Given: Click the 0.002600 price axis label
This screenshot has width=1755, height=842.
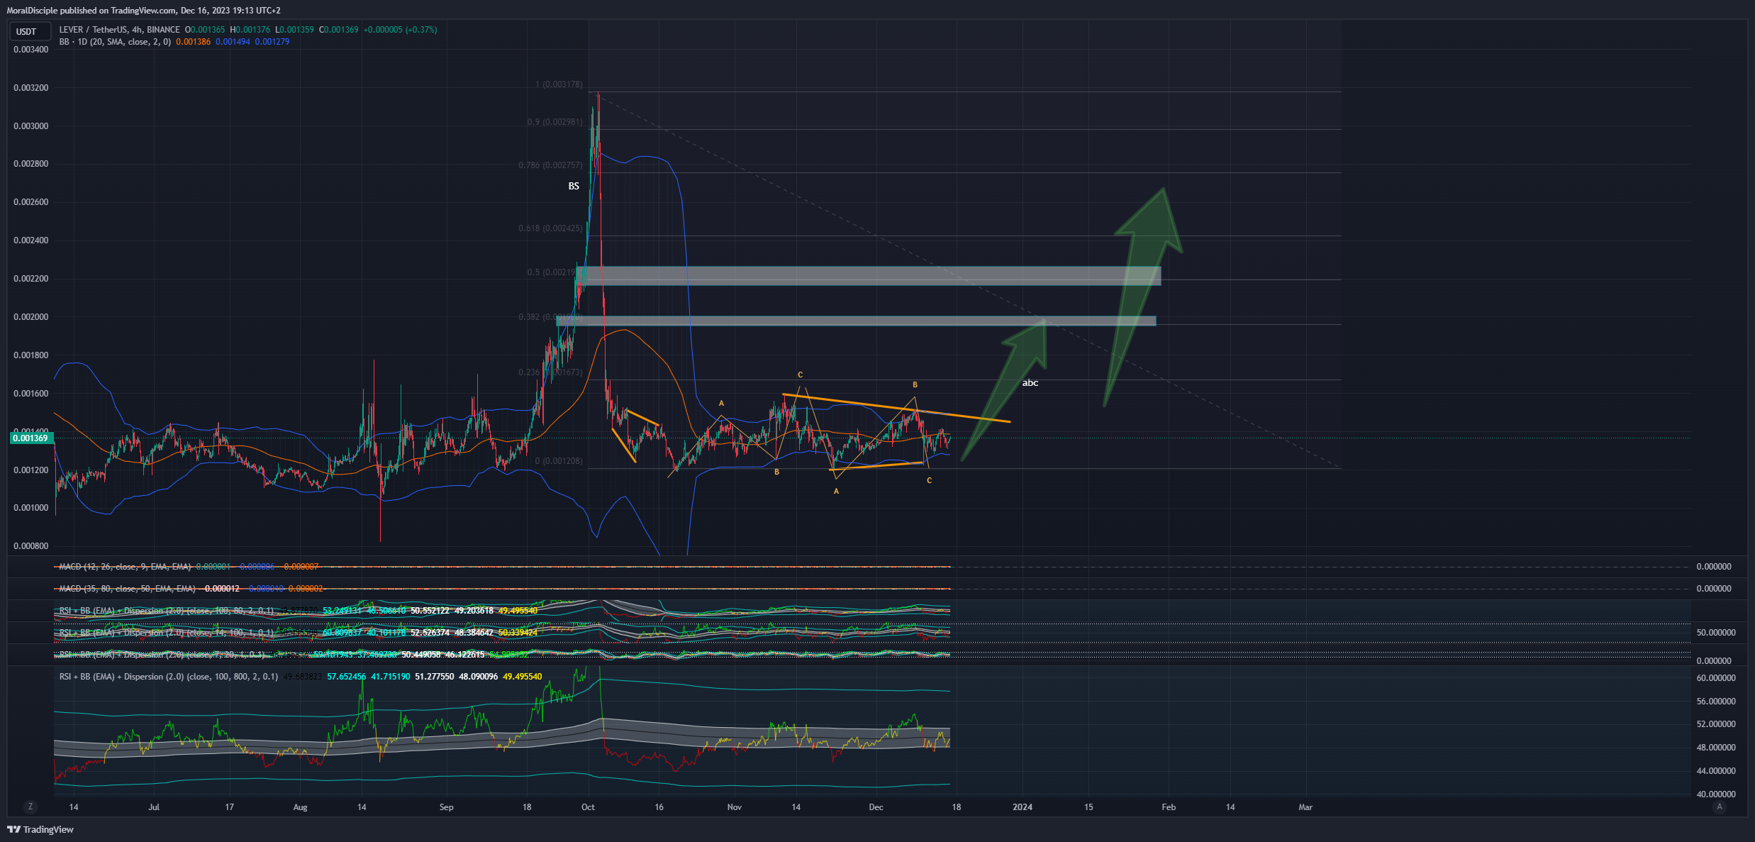Looking at the screenshot, I should click(31, 202).
